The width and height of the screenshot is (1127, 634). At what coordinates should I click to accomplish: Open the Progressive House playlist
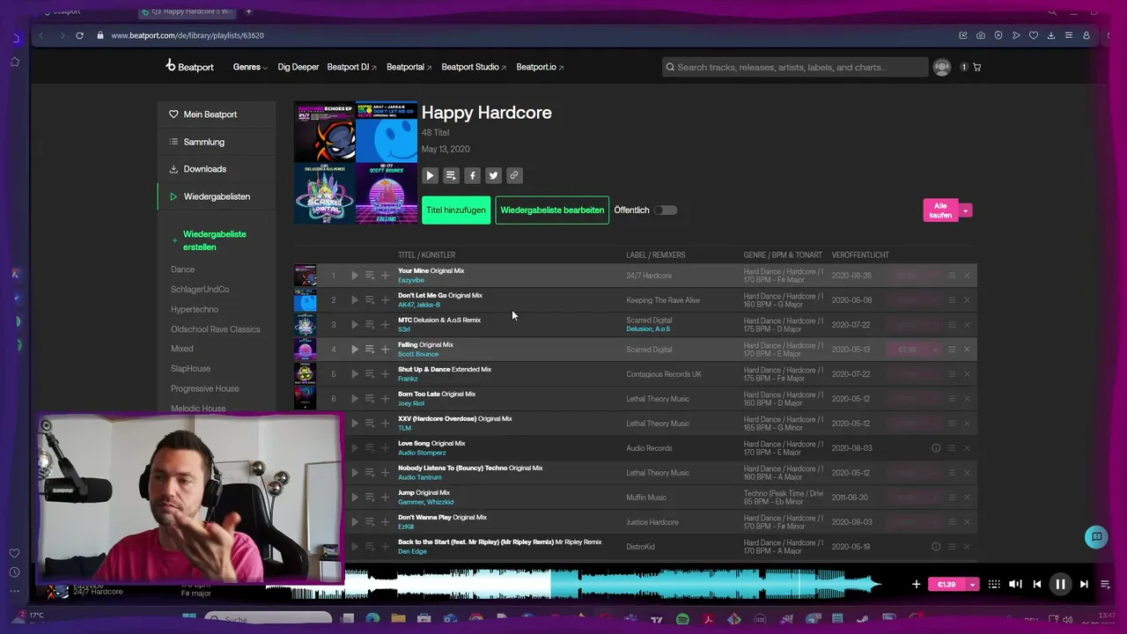205,388
